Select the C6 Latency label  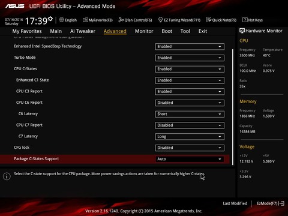(28, 114)
